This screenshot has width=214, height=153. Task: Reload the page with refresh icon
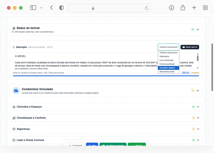coord(146,8)
